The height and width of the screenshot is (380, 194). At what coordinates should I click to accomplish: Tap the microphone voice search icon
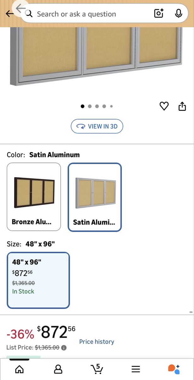(x=179, y=13)
